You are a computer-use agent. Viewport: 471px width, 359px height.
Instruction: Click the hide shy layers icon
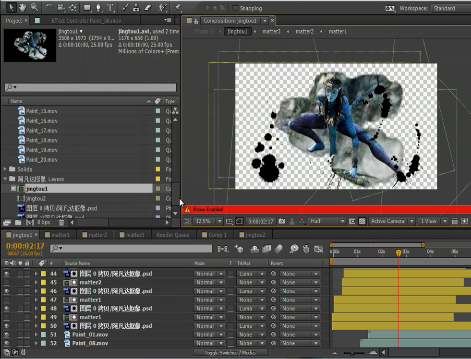255,249
